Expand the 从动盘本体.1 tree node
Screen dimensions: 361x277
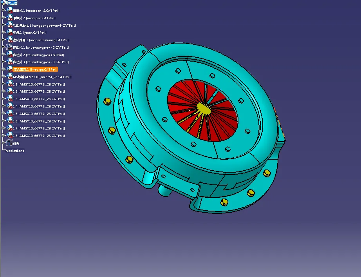3,25
